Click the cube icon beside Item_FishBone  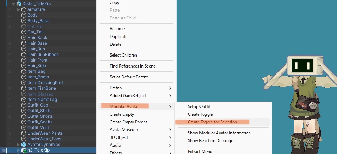[x=24, y=88]
